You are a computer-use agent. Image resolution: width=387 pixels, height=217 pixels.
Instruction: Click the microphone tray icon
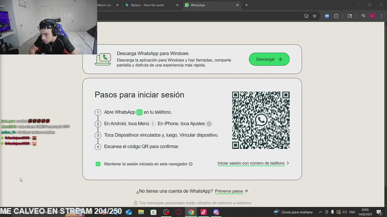333,212
